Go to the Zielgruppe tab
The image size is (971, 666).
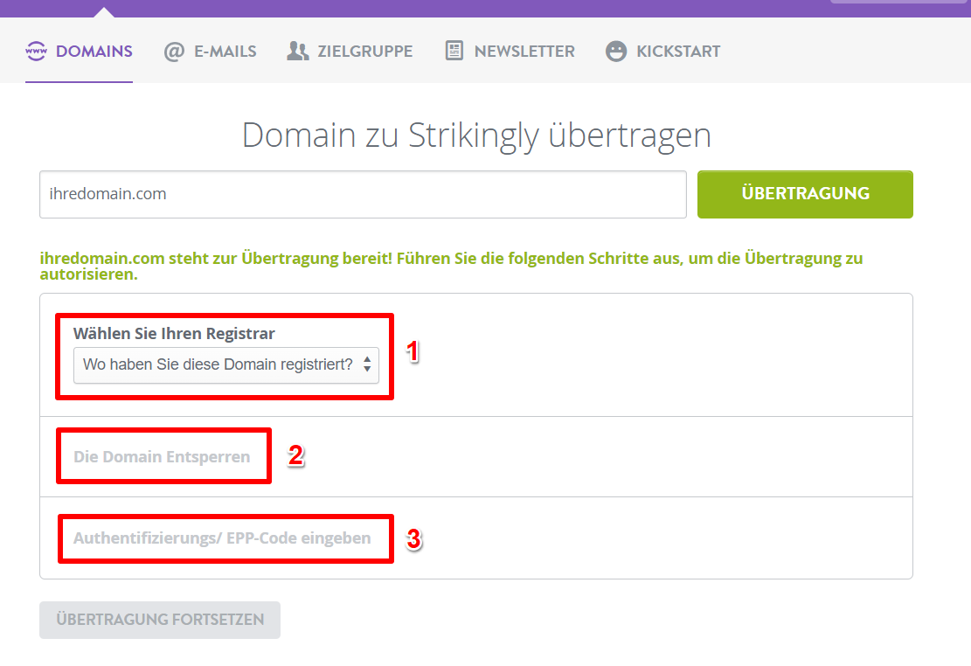tap(350, 51)
